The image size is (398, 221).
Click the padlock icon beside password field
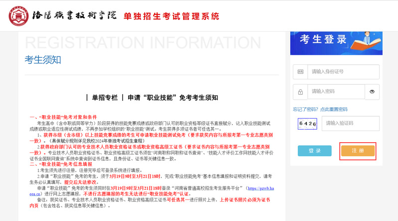pos(300,92)
